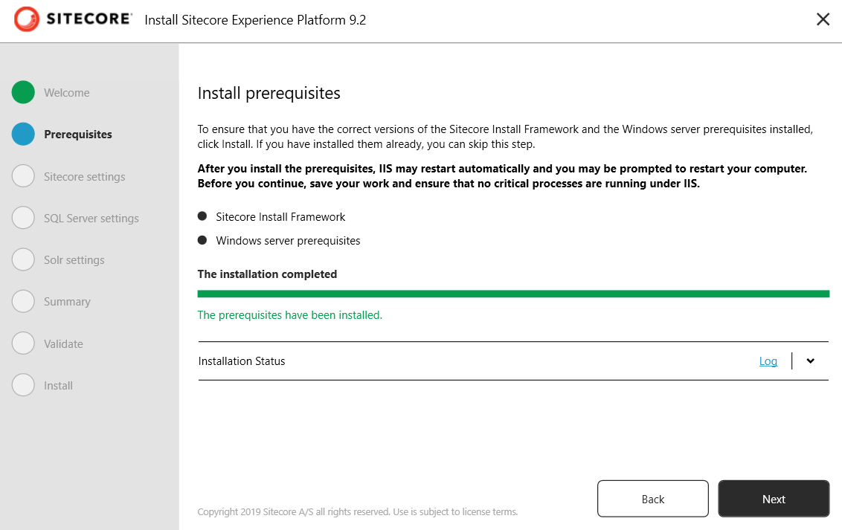The height and width of the screenshot is (530, 842).
Task: Click the Validate step circle
Action: [23, 343]
